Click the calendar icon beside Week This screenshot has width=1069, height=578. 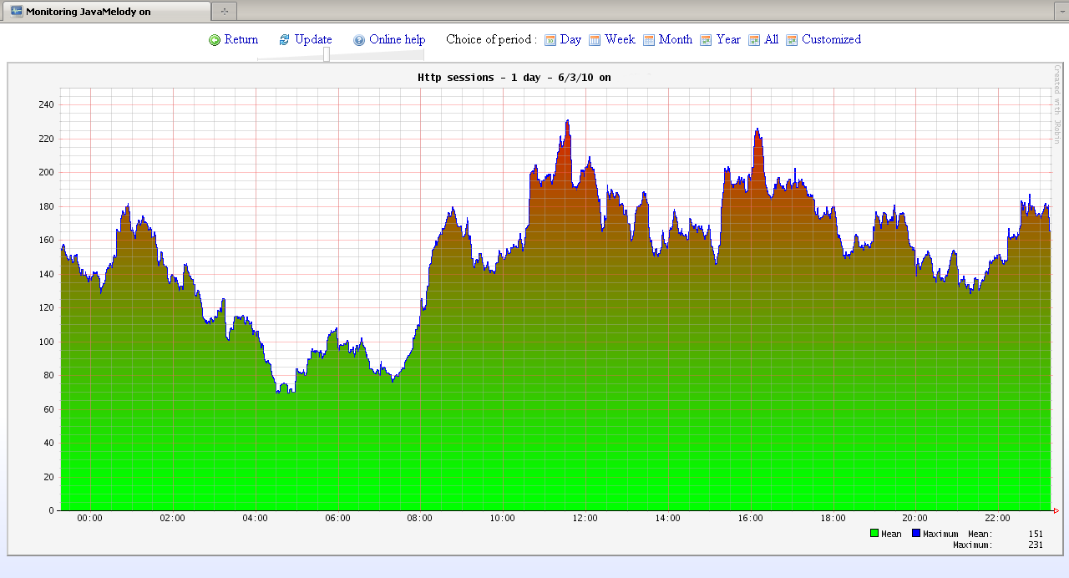595,40
